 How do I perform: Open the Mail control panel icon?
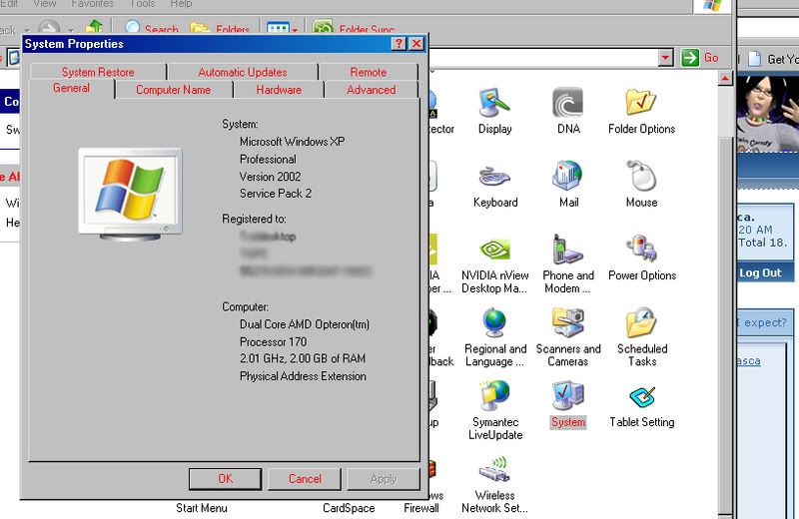point(568,185)
